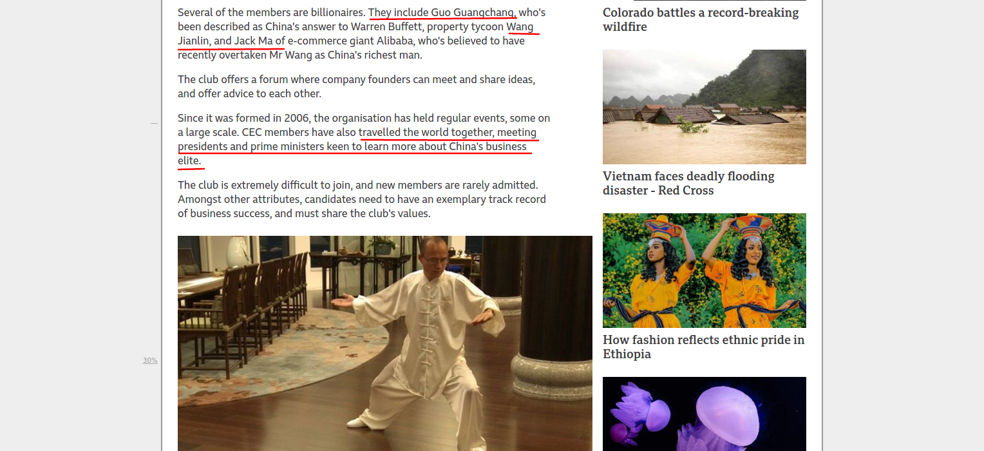Click the underlined phrase "travelled the world together"
984x451 pixels.
point(426,132)
